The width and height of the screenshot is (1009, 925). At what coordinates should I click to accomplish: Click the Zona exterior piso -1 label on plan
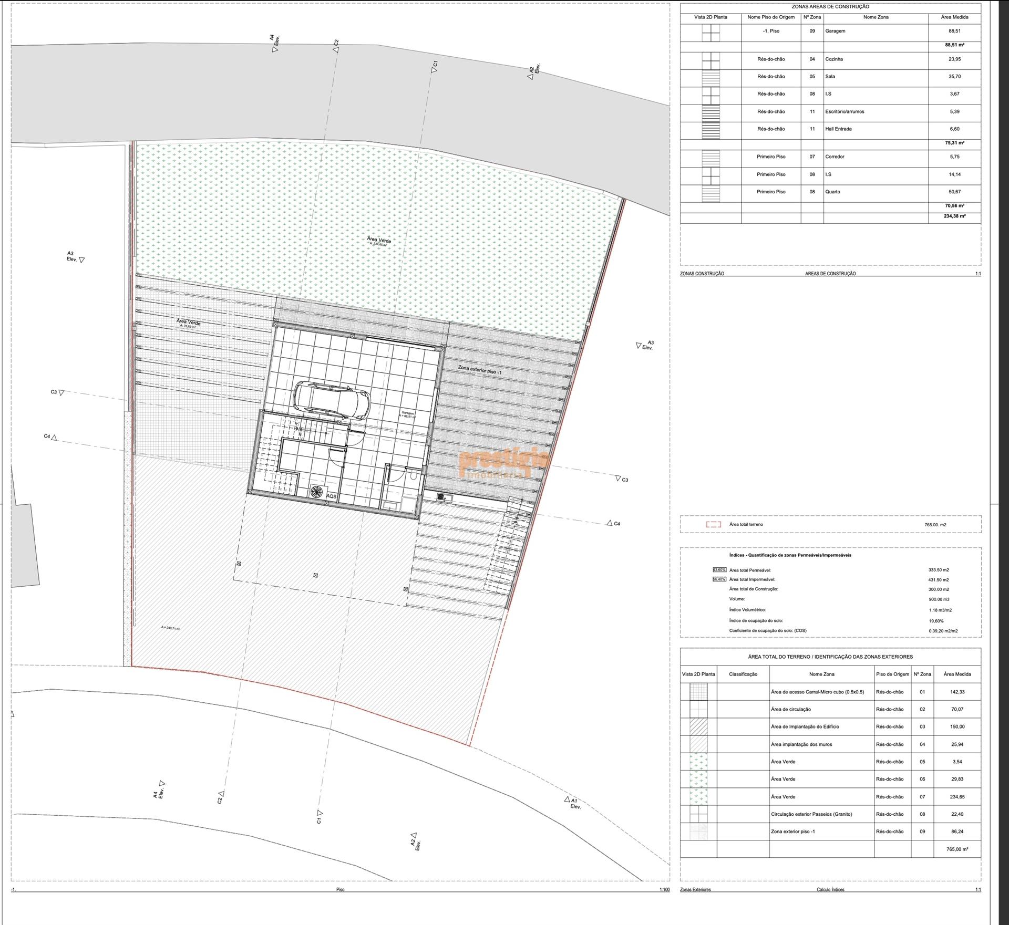(479, 369)
